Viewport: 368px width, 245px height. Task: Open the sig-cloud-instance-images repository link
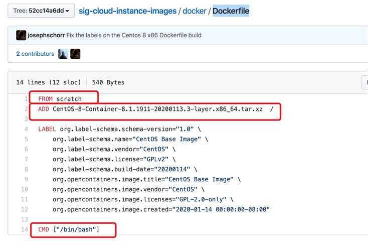(x=127, y=11)
